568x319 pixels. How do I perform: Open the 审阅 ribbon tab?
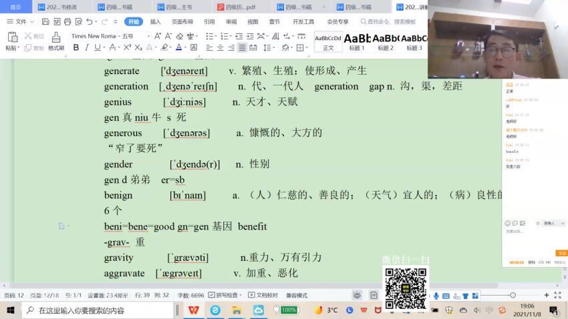click(231, 22)
